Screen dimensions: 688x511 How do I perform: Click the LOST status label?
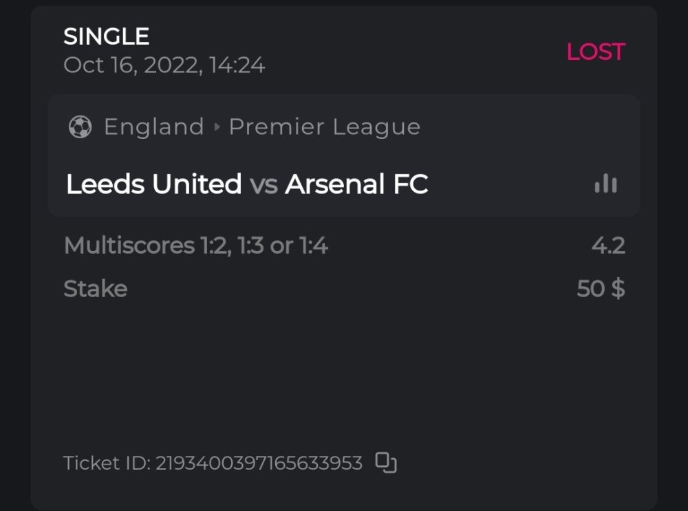[595, 52]
